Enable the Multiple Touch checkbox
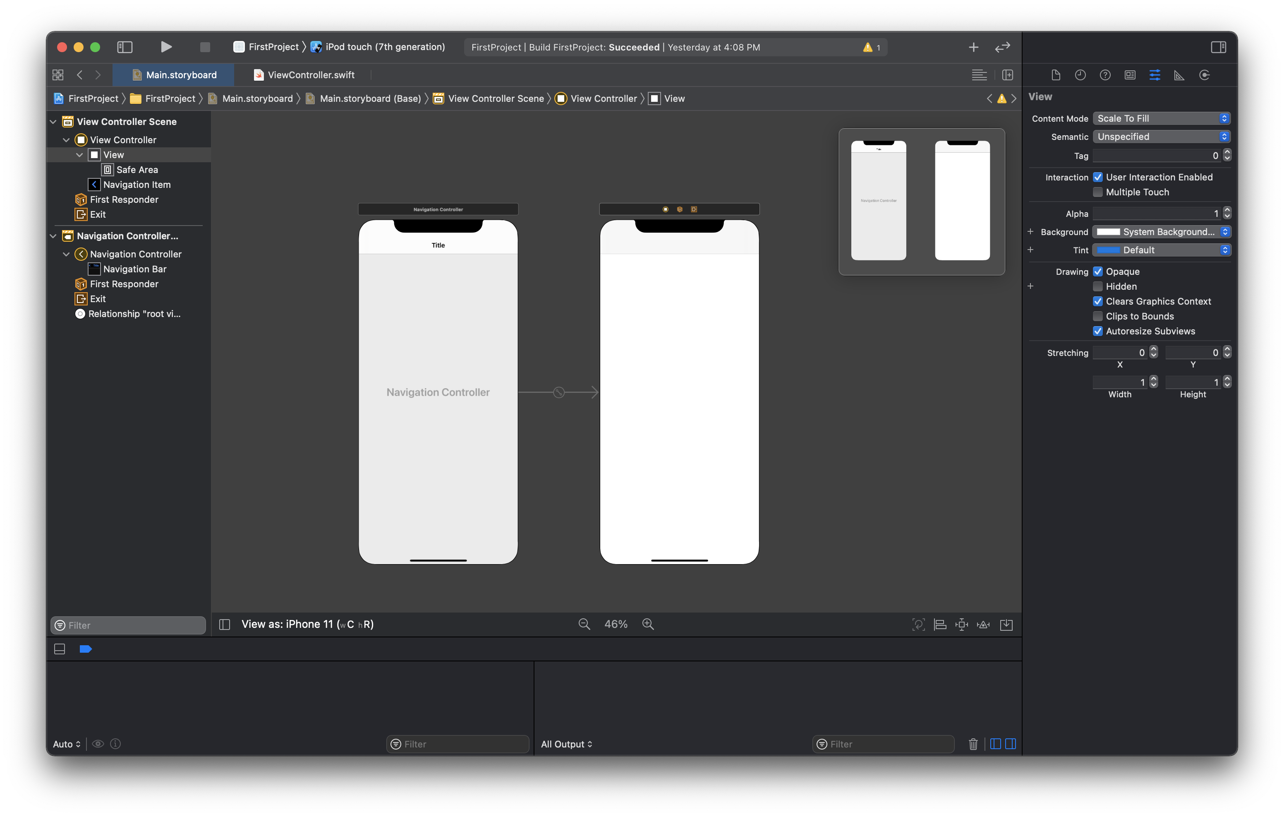Screen dimensions: 1284x817 pyautogui.click(x=1098, y=192)
